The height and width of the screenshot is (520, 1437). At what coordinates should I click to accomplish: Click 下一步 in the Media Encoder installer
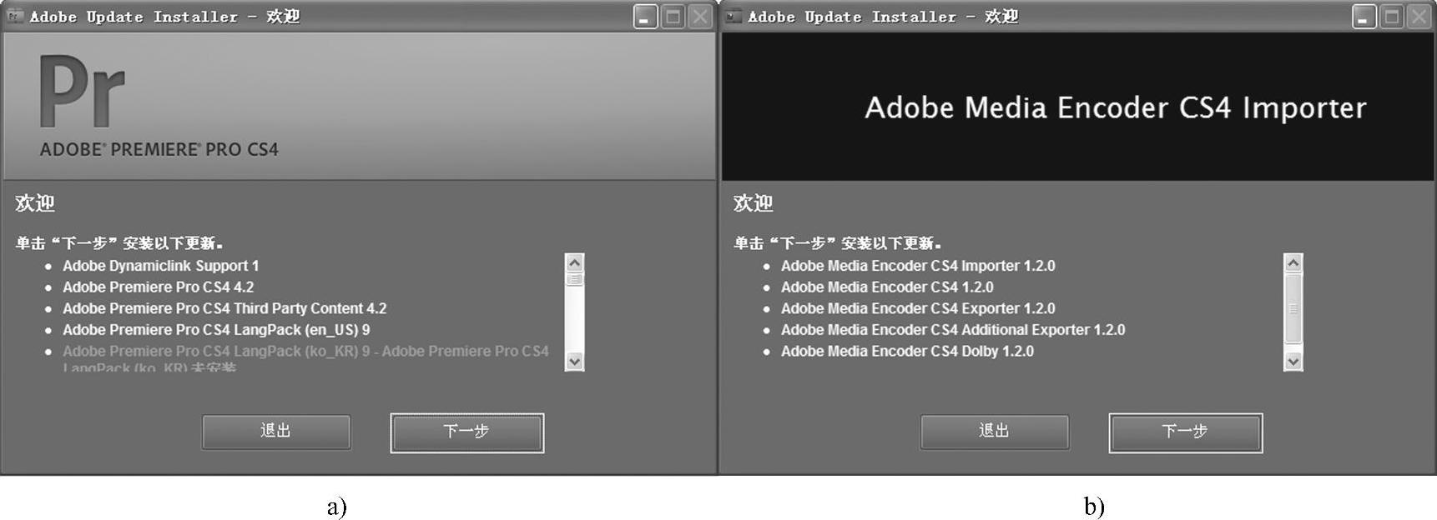(x=1185, y=432)
